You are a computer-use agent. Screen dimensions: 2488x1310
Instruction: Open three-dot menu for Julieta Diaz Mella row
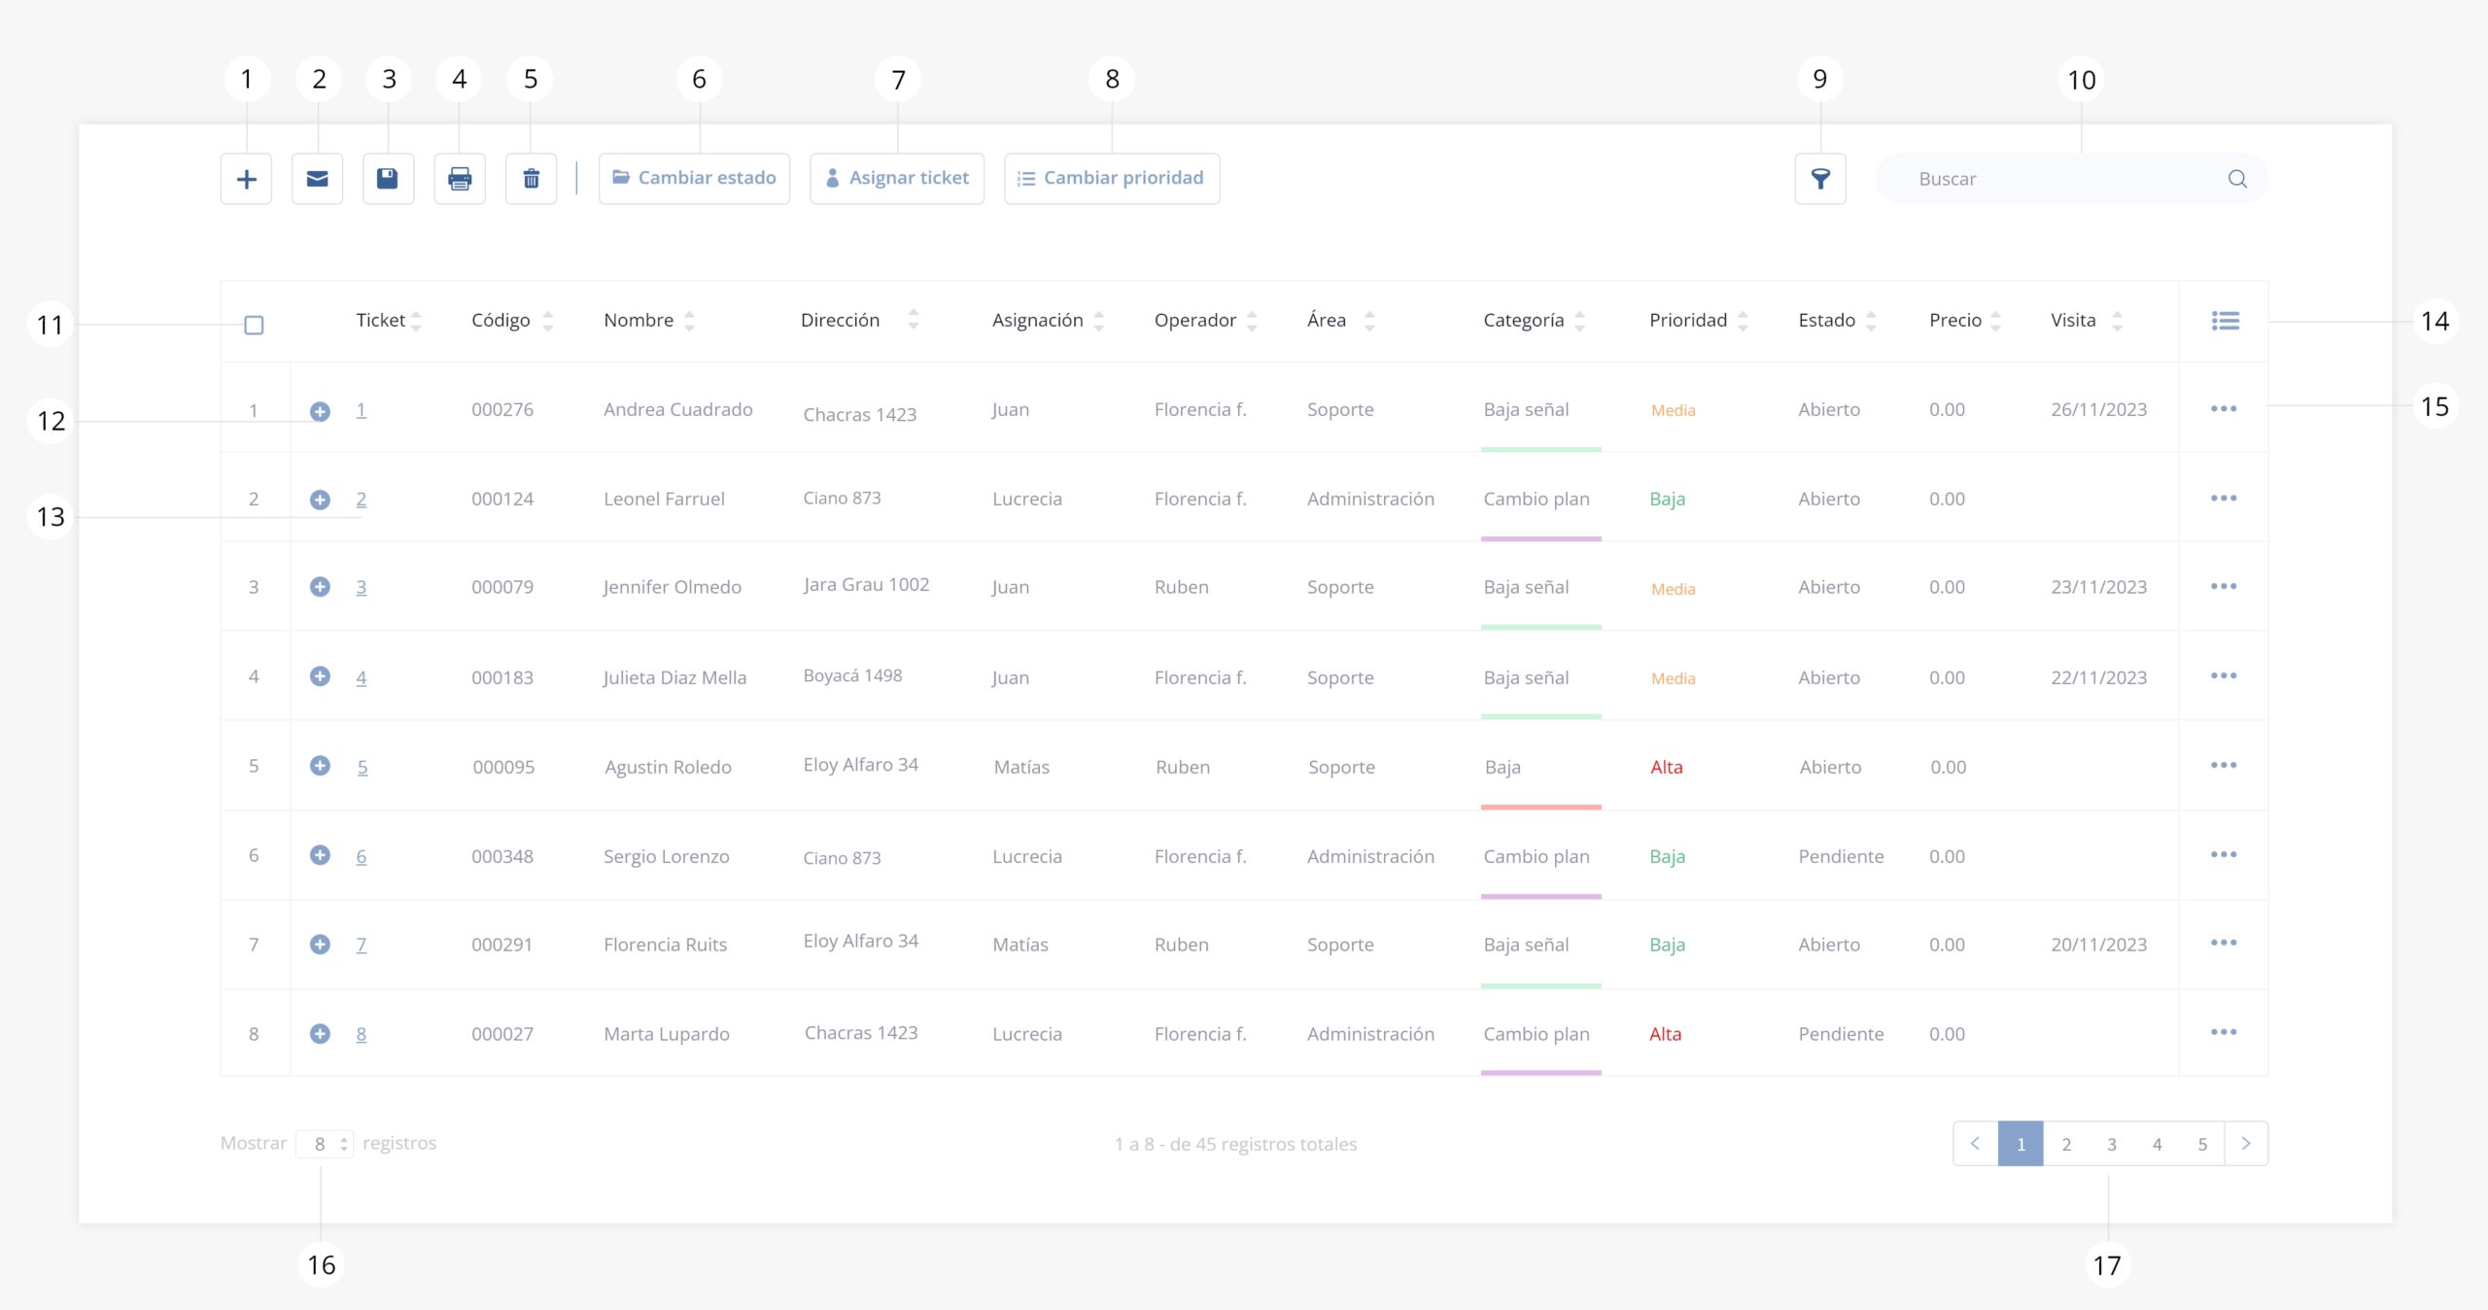(2224, 676)
